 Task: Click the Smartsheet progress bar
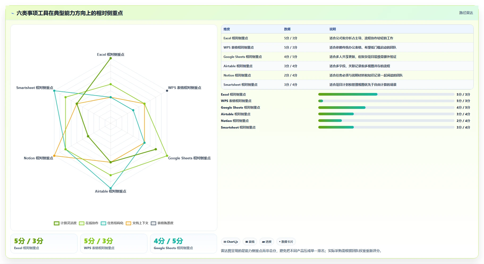pos(386,127)
